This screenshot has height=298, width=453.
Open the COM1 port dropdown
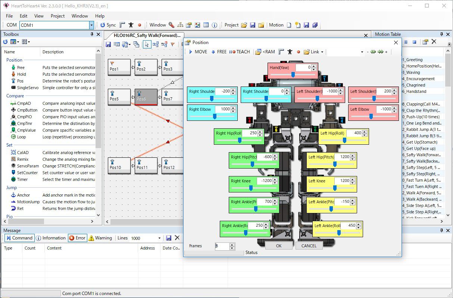click(x=91, y=25)
